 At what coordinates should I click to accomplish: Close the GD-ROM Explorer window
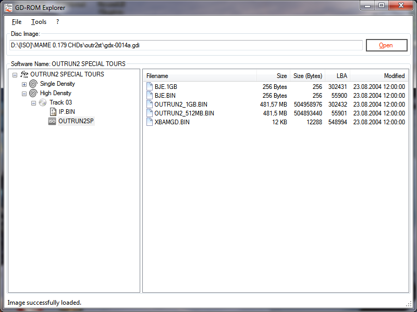[401, 6]
